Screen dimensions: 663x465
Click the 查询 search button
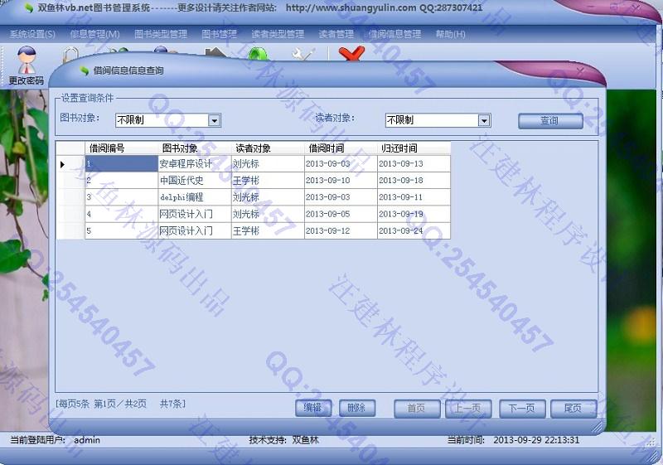[549, 121]
